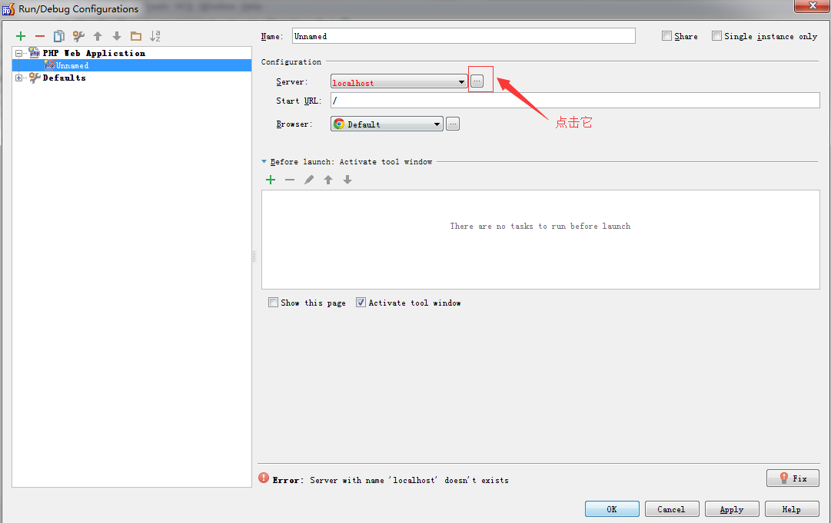The image size is (831, 523).
Task: Click the Apply button
Action: 732,508
